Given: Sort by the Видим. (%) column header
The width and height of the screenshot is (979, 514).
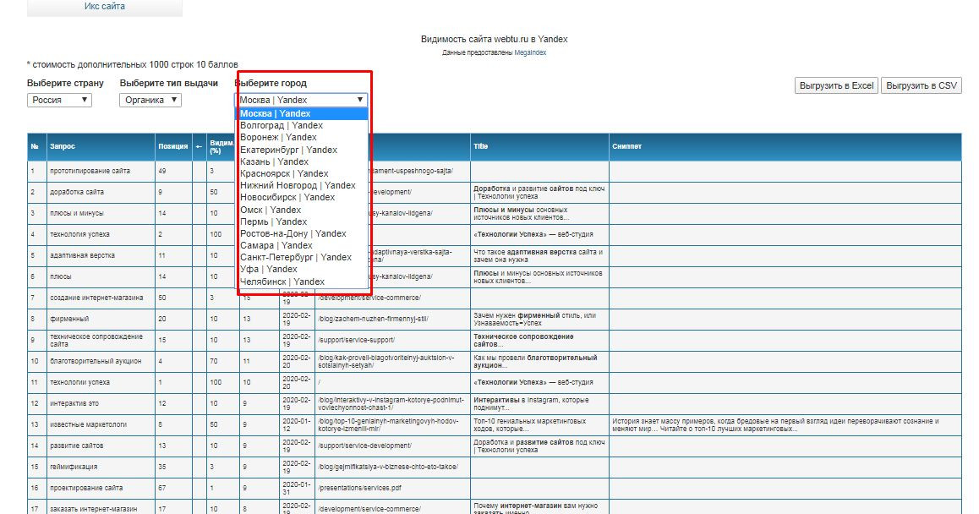Looking at the screenshot, I should [x=222, y=147].
